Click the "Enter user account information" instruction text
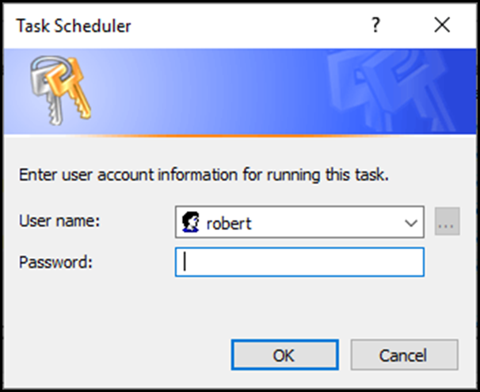 pyautogui.click(x=204, y=175)
